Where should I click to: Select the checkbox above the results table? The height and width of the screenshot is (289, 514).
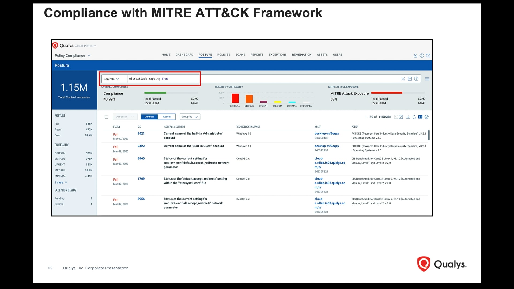pyautogui.click(x=107, y=117)
